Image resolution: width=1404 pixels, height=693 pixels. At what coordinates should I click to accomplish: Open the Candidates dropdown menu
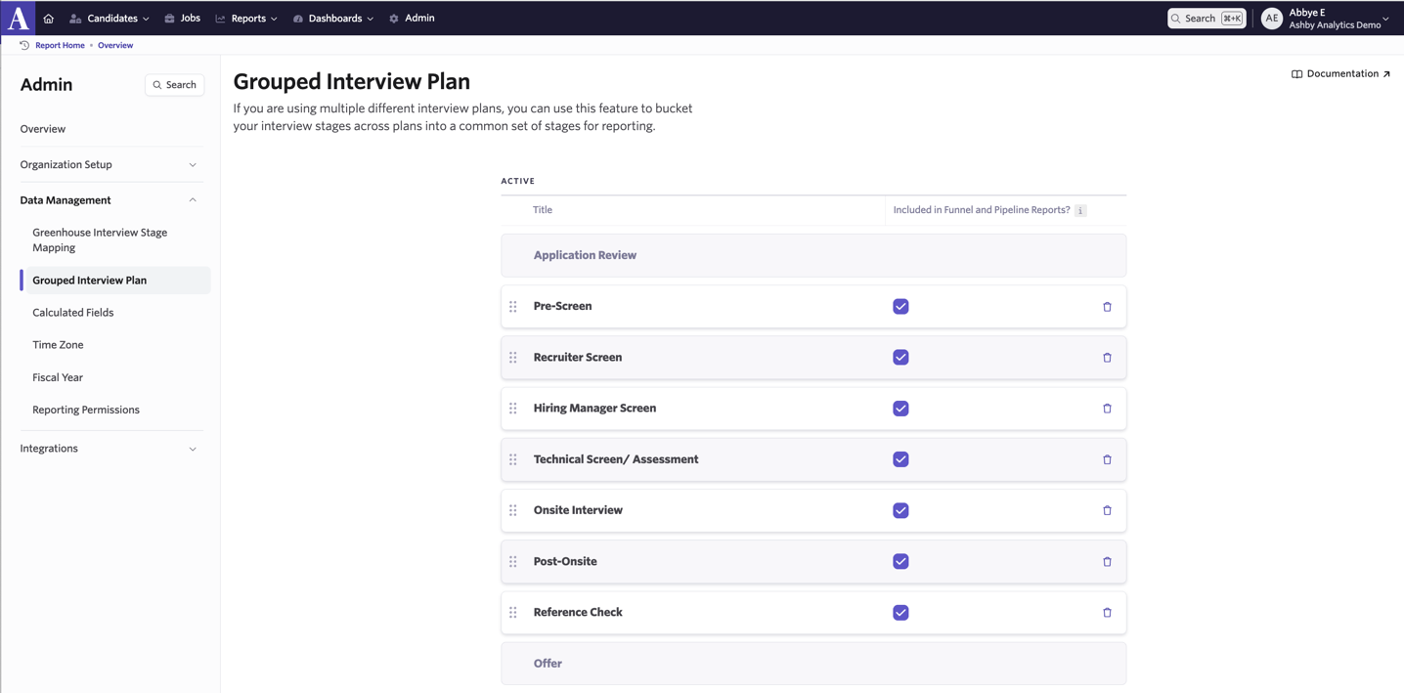tap(110, 19)
